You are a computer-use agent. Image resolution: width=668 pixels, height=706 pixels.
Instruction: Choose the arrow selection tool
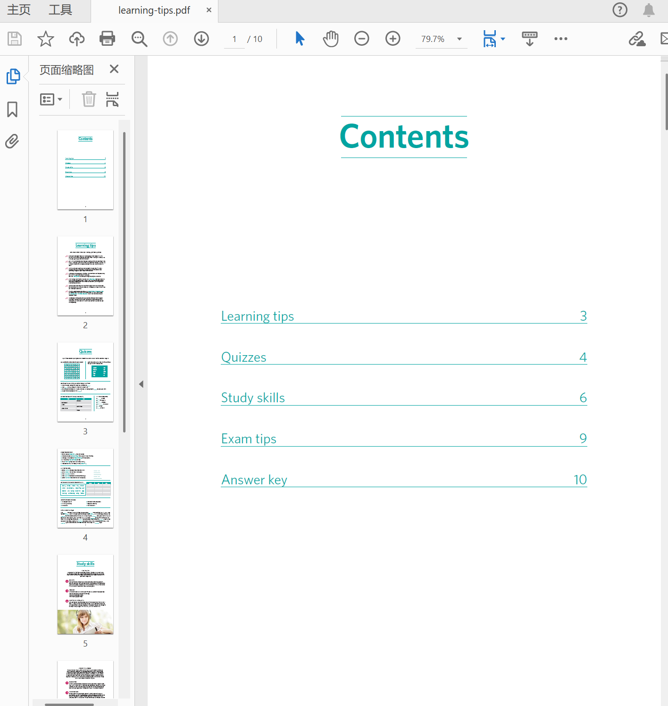click(300, 39)
